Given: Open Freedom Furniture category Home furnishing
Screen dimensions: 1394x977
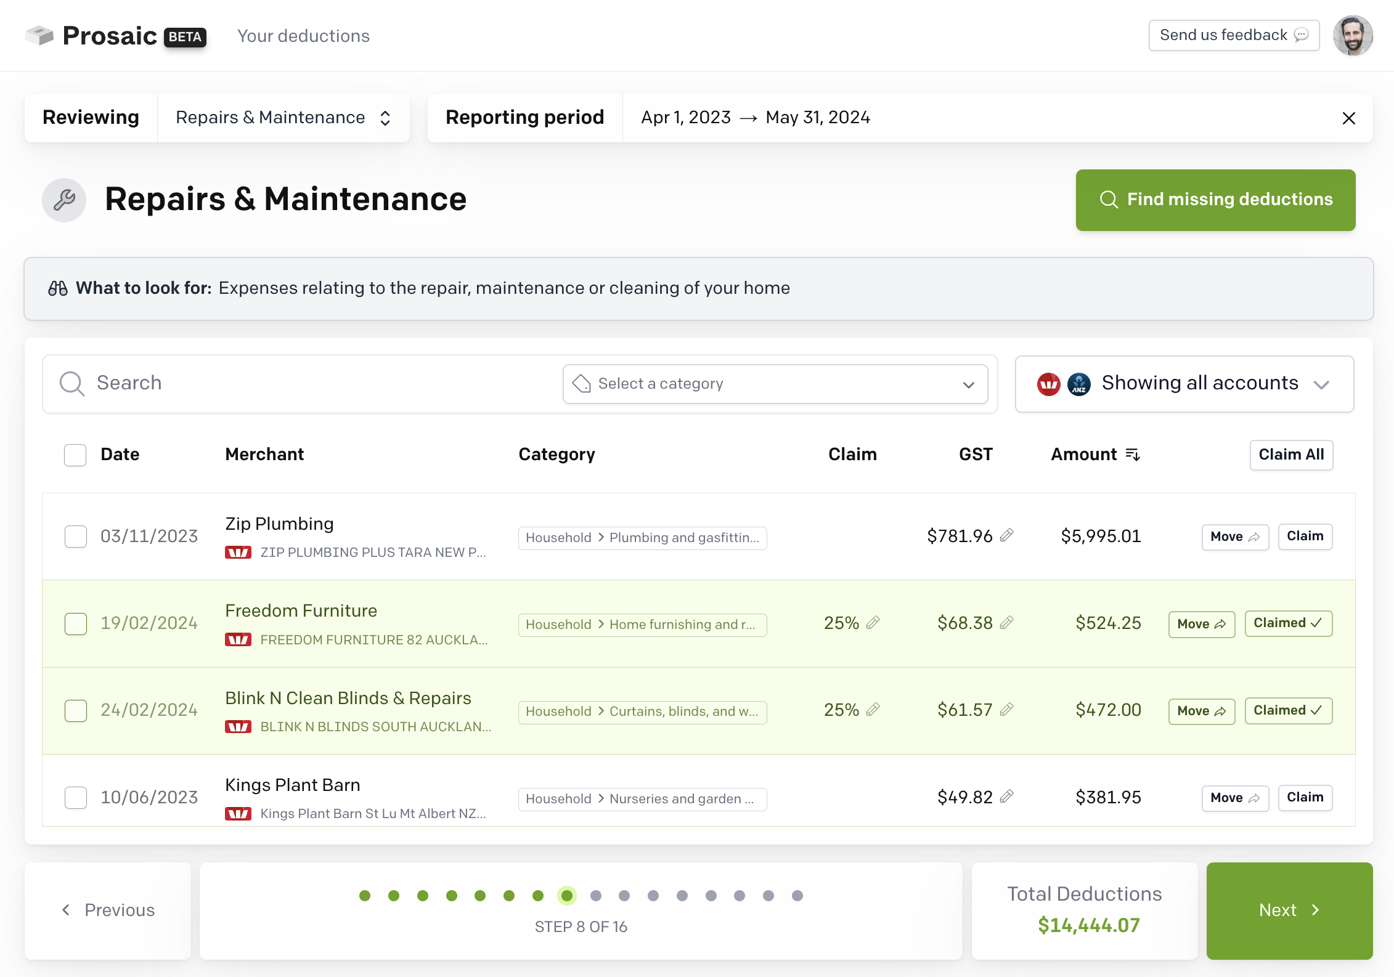Looking at the screenshot, I should point(642,625).
